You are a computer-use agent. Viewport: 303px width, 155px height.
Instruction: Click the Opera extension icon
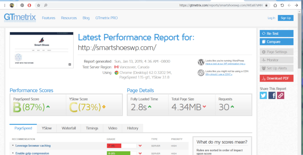point(29,5)
